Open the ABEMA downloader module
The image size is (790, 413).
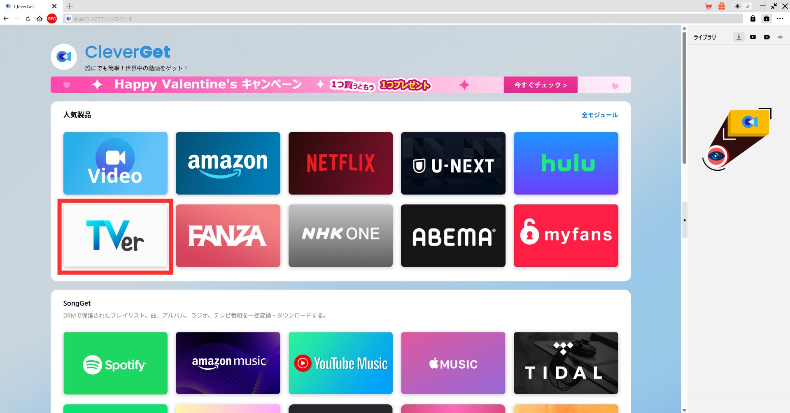coord(453,235)
